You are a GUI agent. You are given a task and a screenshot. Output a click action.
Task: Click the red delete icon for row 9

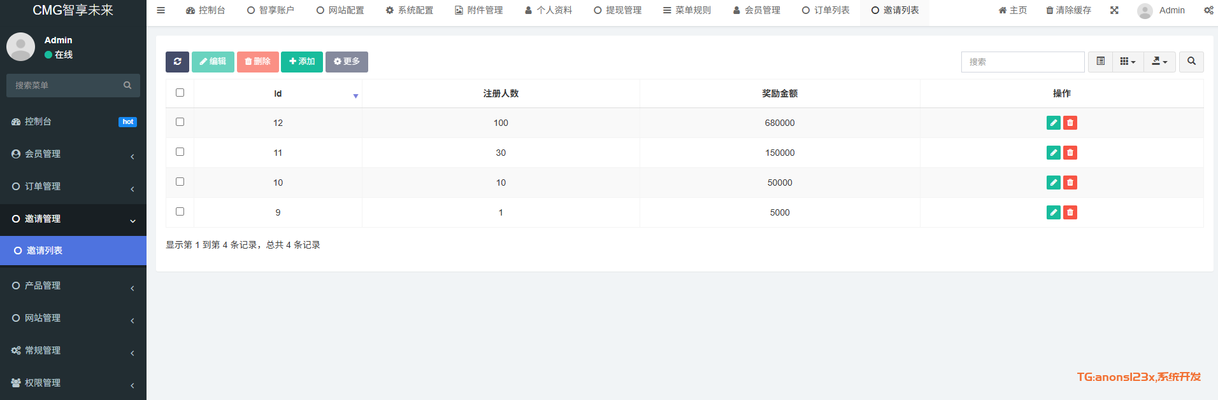pos(1070,212)
